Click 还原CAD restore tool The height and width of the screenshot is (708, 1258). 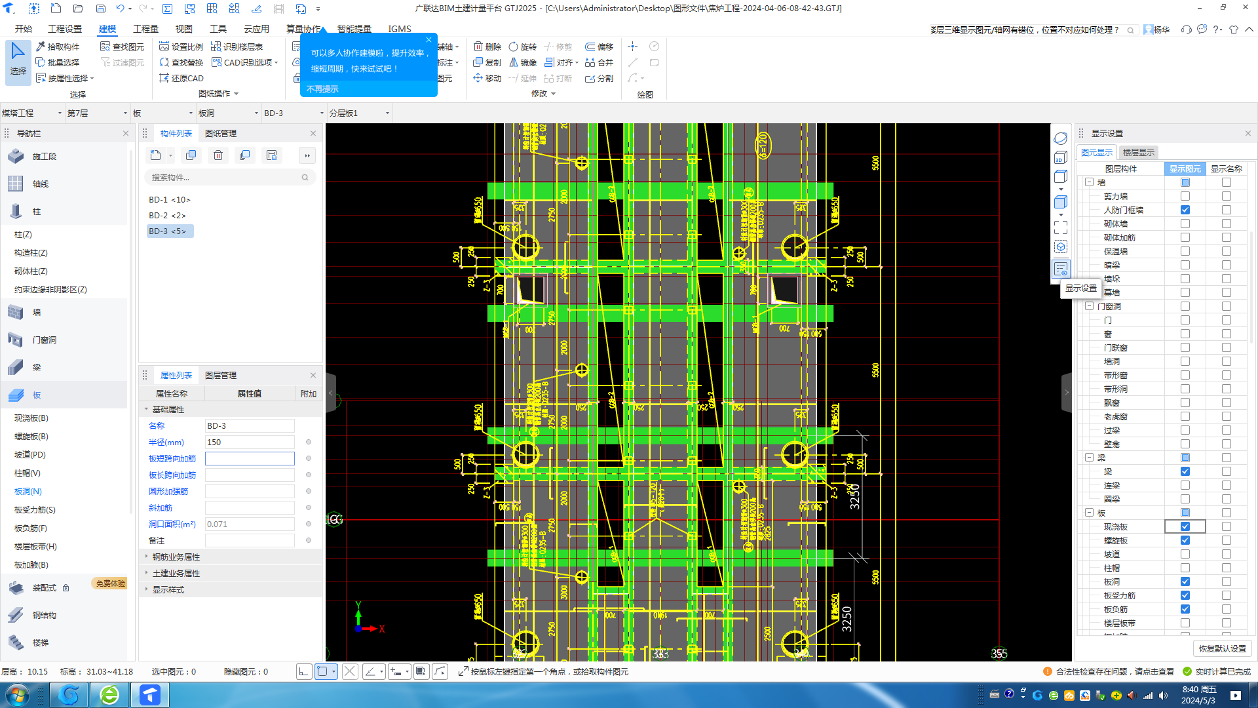coord(181,78)
